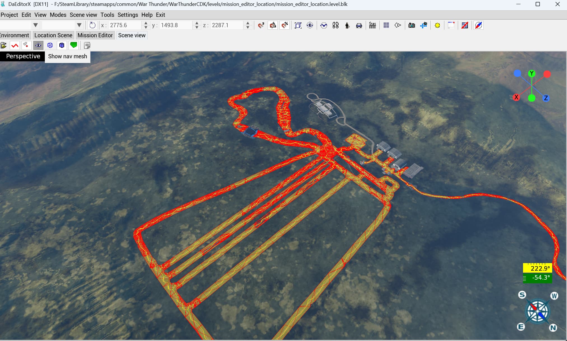Click the Perspective viewport label
This screenshot has height=341, width=567.
[x=23, y=56]
